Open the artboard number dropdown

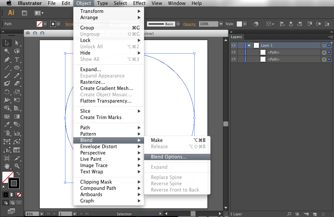pyautogui.click(x=75, y=214)
